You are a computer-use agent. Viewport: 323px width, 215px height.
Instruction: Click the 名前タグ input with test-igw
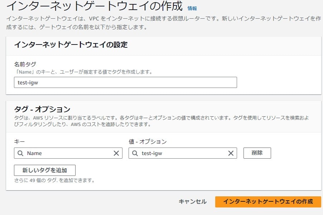[125, 83]
